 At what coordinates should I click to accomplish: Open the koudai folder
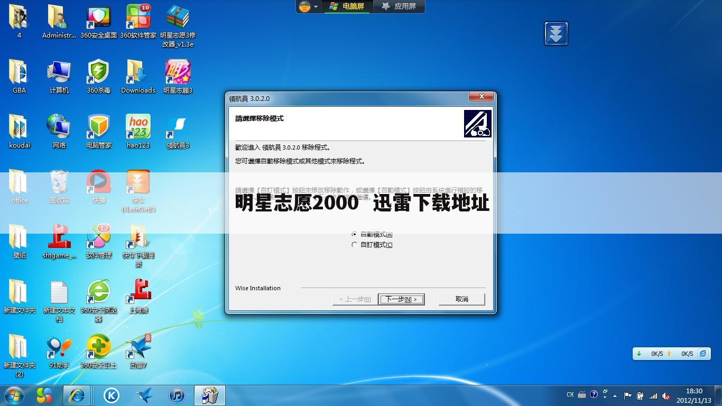pos(19,131)
